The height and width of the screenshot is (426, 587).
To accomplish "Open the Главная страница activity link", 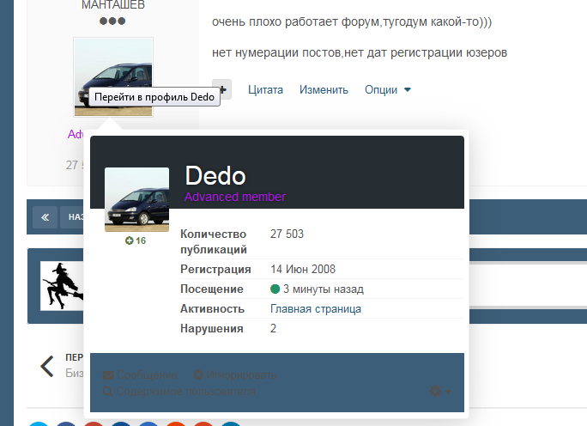I will (315, 308).
